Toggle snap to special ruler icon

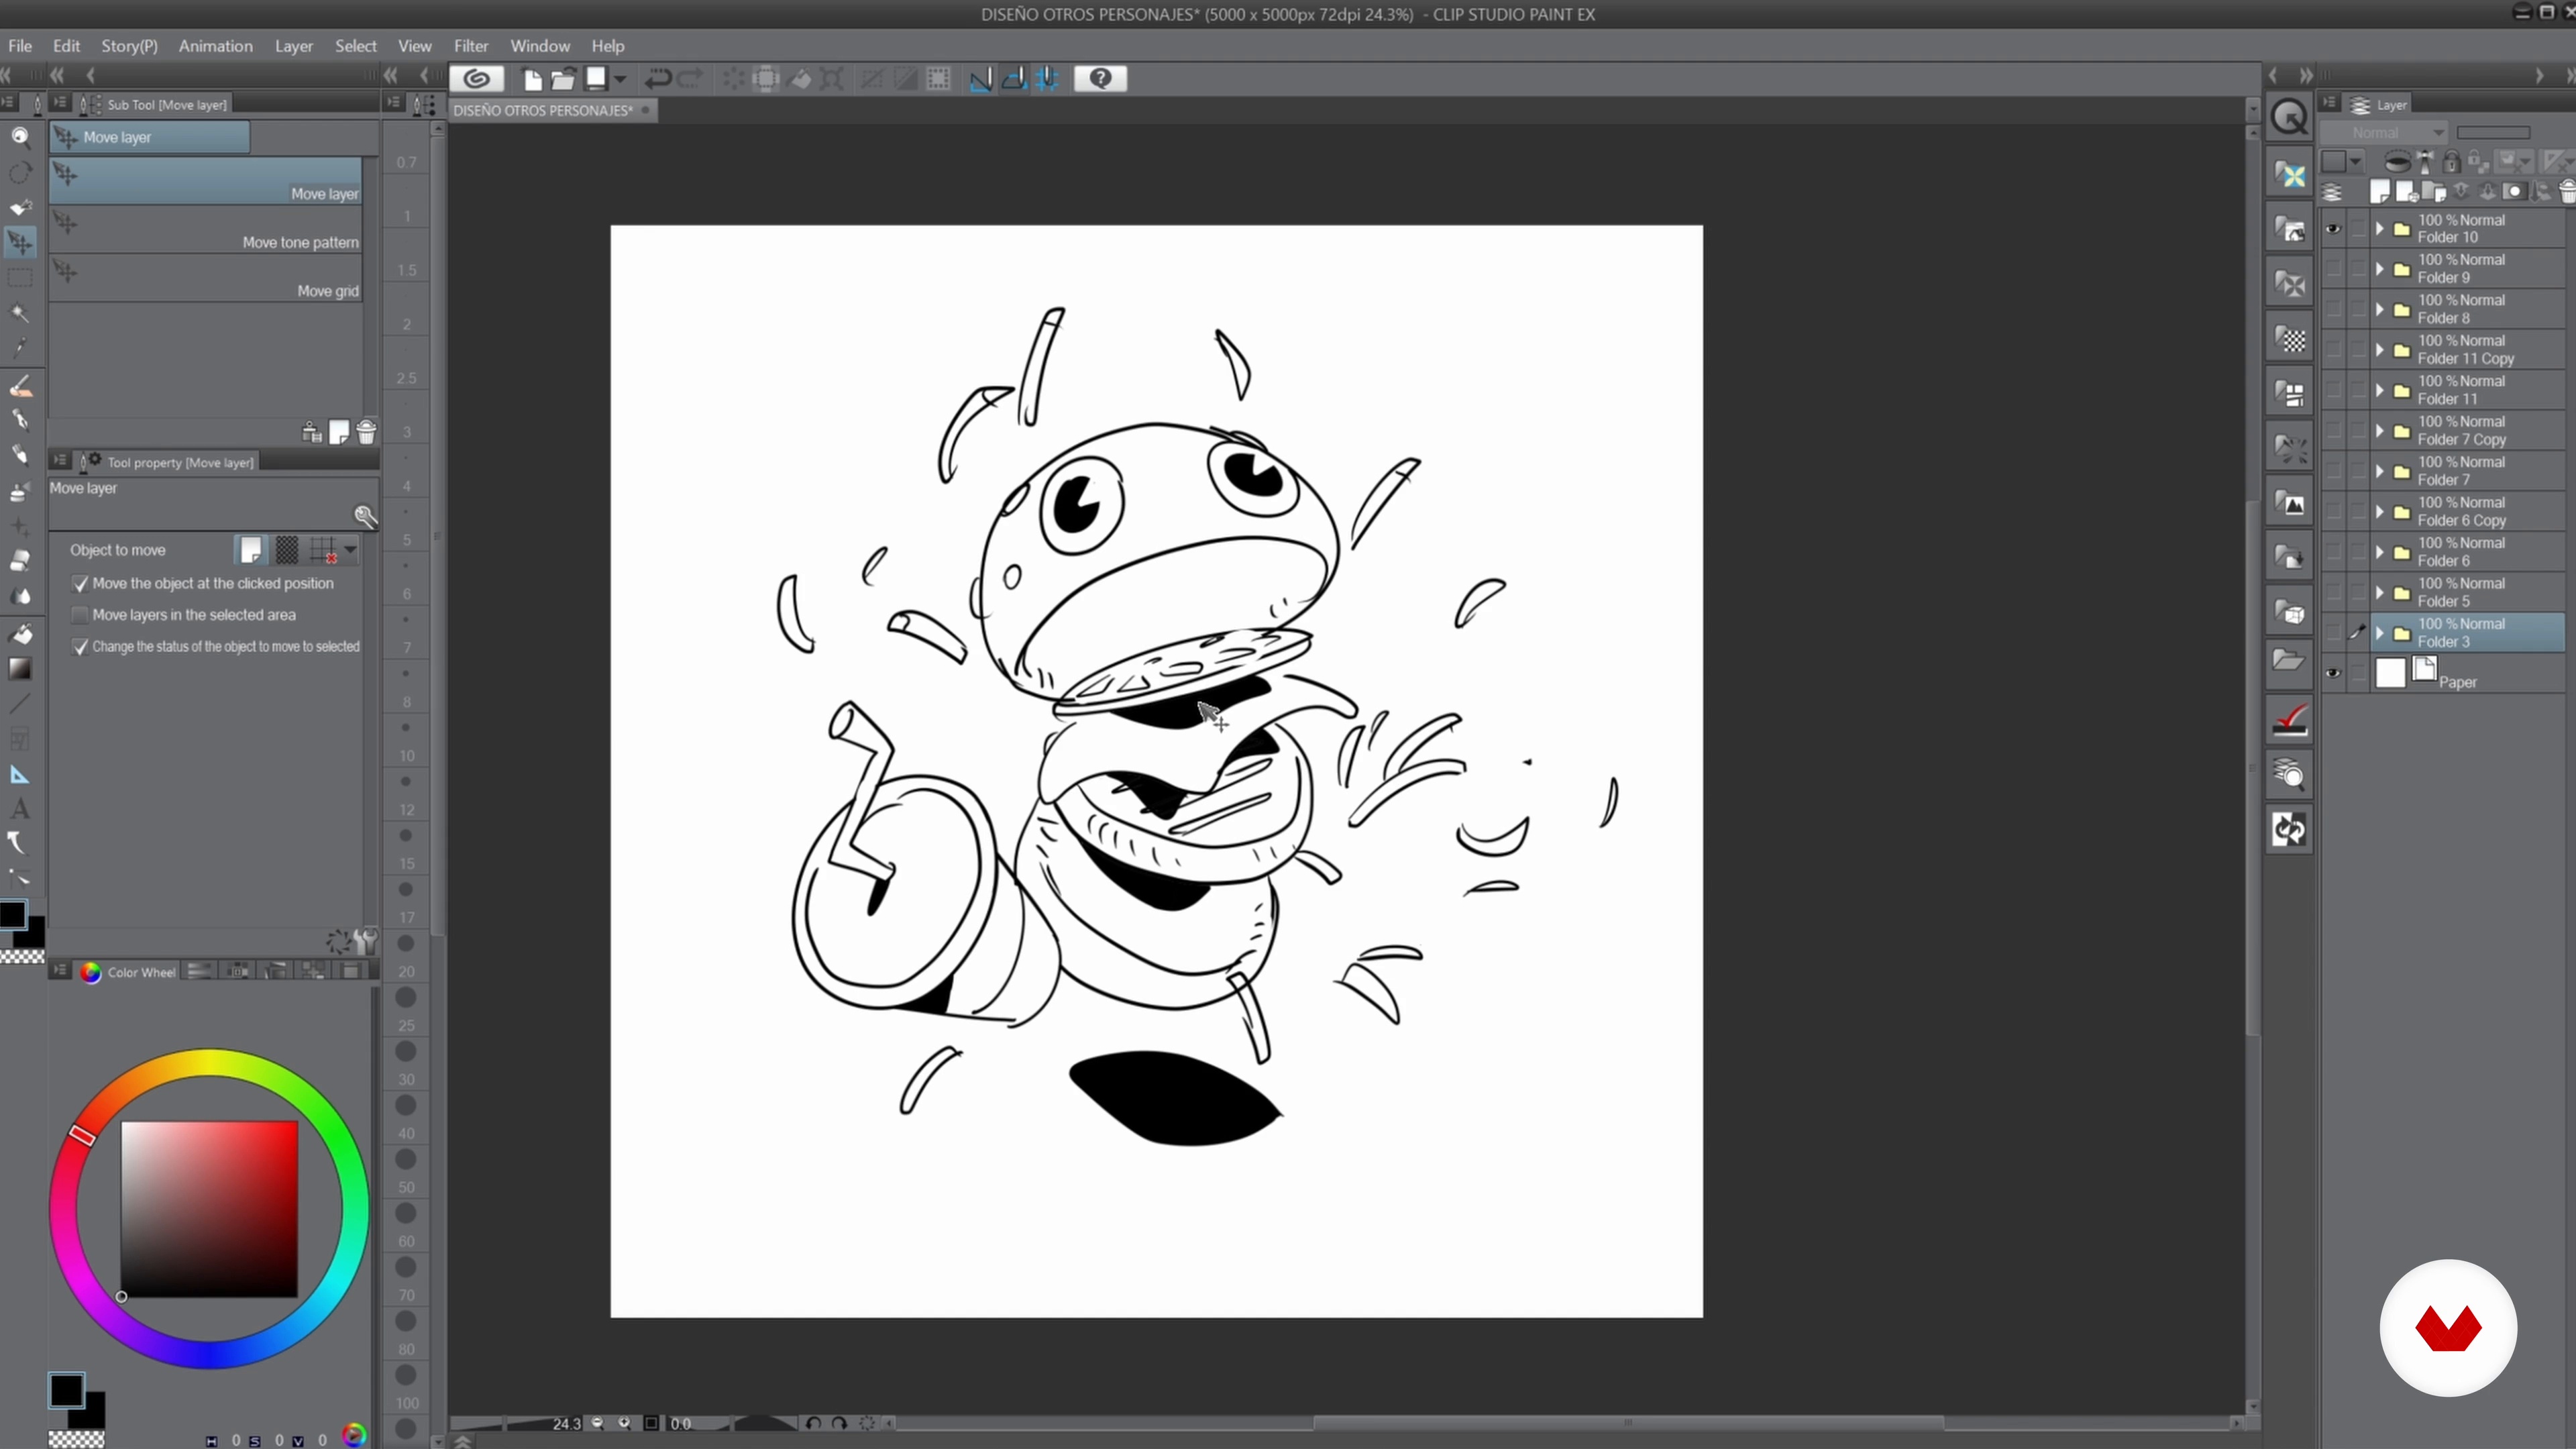click(1014, 79)
